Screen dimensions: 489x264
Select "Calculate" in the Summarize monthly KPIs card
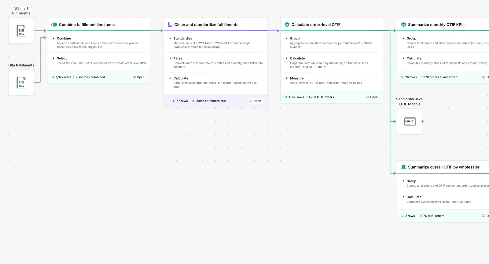point(414,58)
